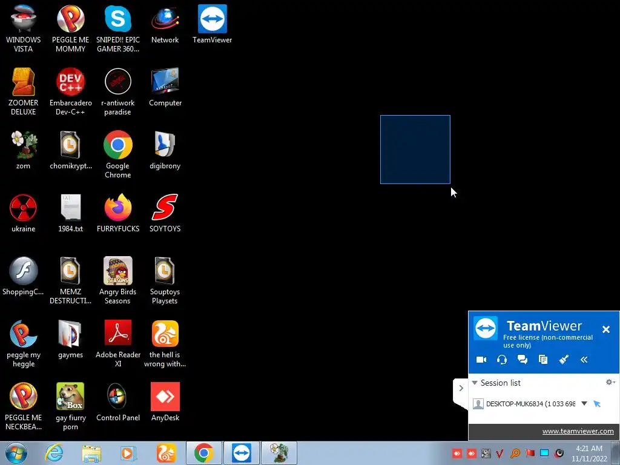Click the Adobe Reader XI shortcut

point(118,343)
